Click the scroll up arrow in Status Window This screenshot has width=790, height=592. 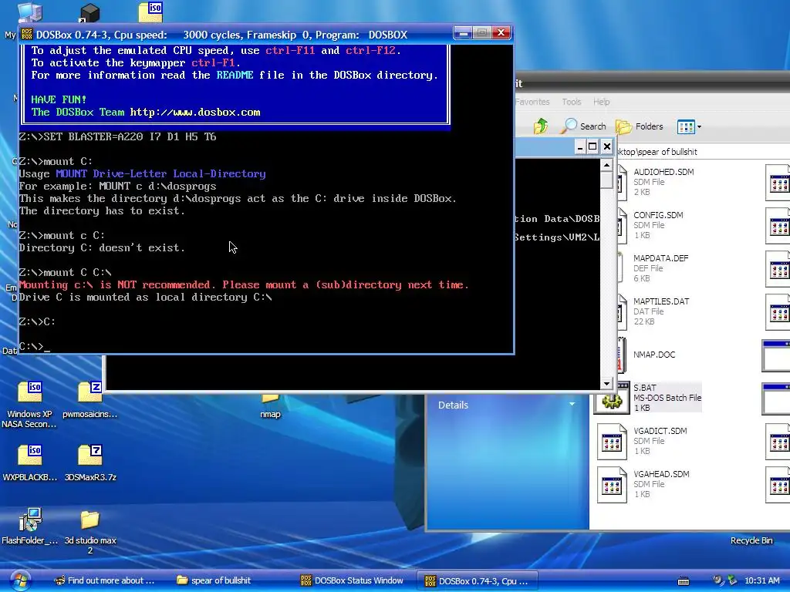pos(606,165)
